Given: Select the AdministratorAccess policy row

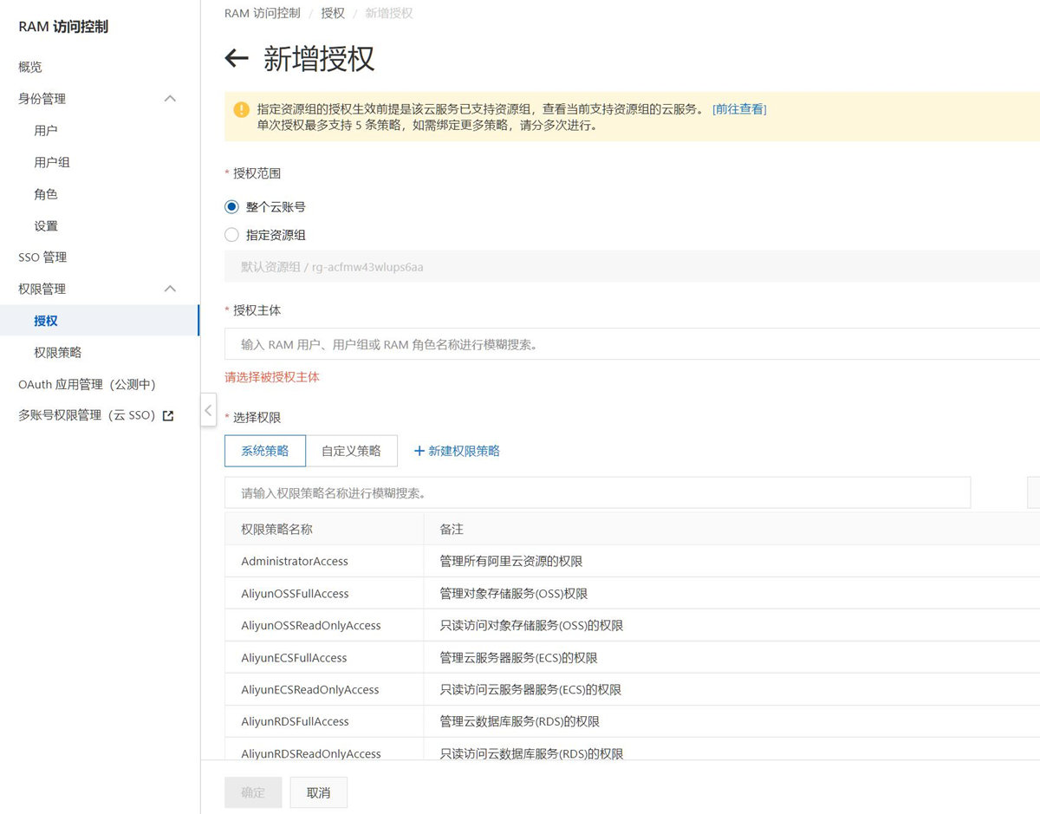Looking at the screenshot, I should point(295,562).
